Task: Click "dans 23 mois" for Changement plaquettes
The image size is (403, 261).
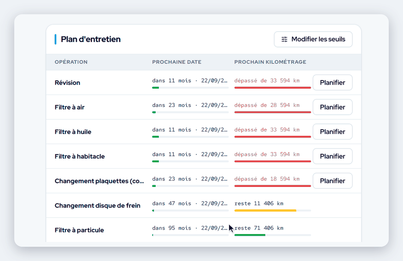Action: pyautogui.click(x=172, y=179)
